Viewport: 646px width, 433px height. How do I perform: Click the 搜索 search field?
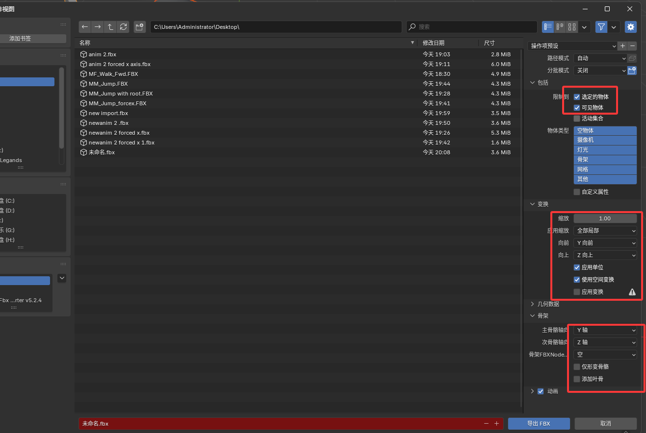pos(472,27)
